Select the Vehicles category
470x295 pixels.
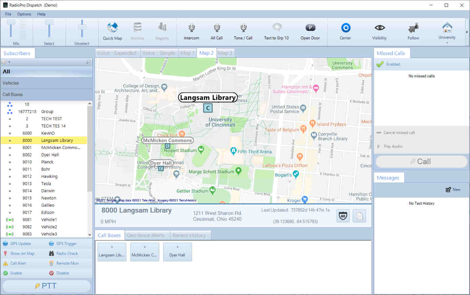(47, 83)
